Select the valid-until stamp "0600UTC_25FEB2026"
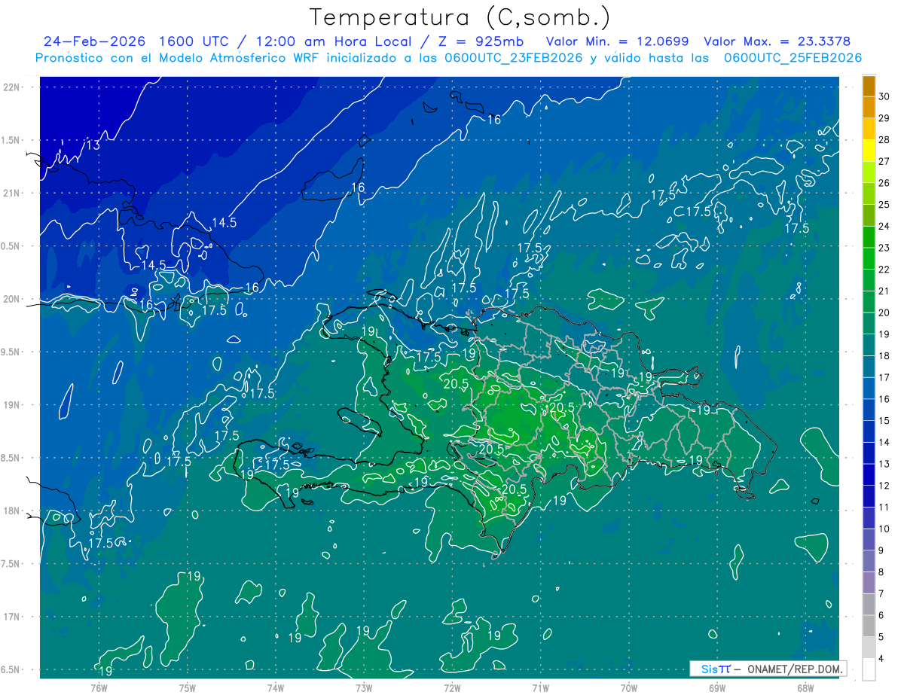904x698 pixels. click(793, 58)
